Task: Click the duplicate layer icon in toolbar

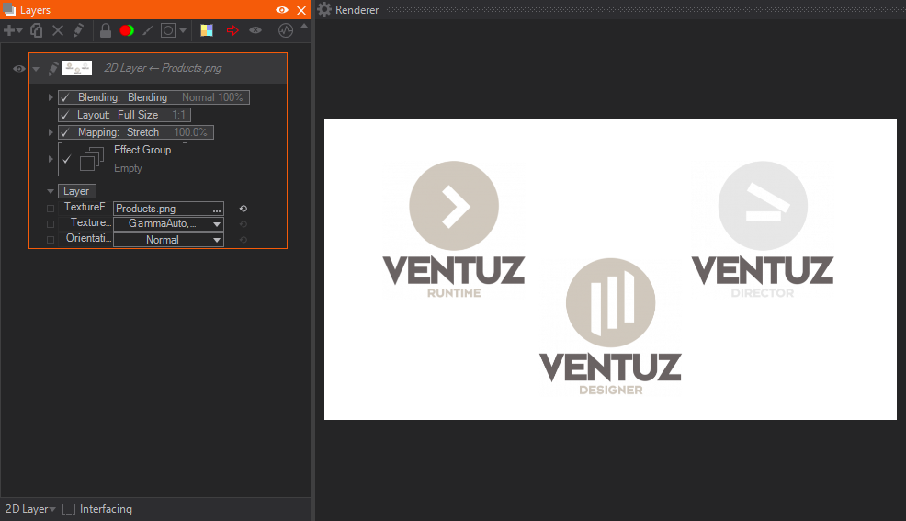Action: (x=37, y=30)
